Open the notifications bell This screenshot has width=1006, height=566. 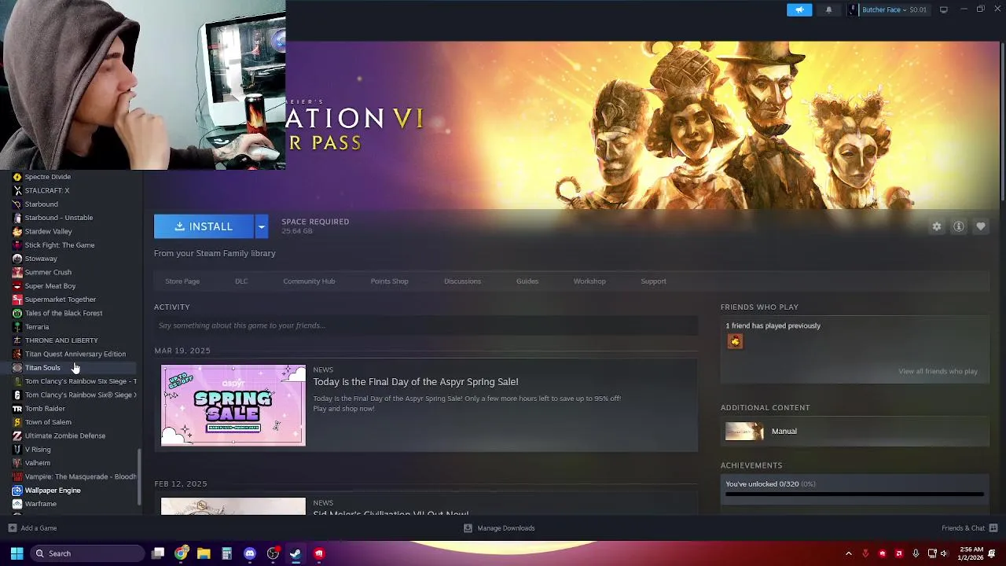pyautogui.click(x=828, y=9)
